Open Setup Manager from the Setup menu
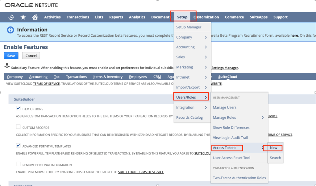Viewport: 316px width, 186px height. (189, 27)
